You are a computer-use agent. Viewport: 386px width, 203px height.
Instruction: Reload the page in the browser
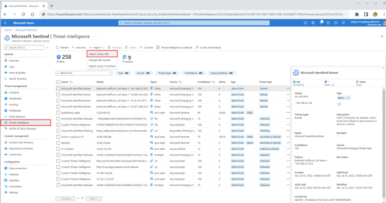click(23, 14)
